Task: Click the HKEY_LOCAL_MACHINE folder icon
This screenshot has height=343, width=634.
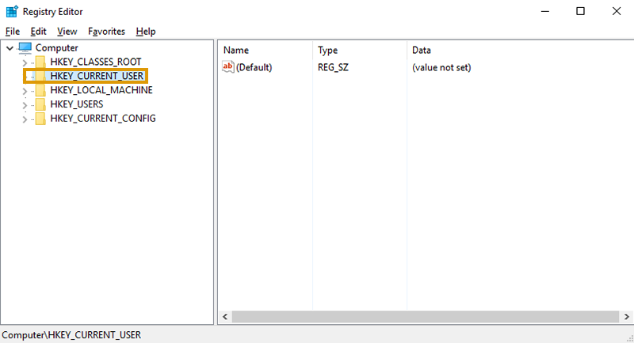Action: pyautogui.click(x=40, y=90)
